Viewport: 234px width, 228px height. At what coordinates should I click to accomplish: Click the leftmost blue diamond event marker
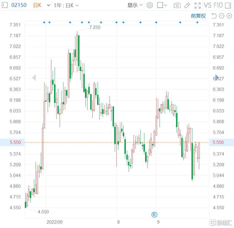(44, 22)
